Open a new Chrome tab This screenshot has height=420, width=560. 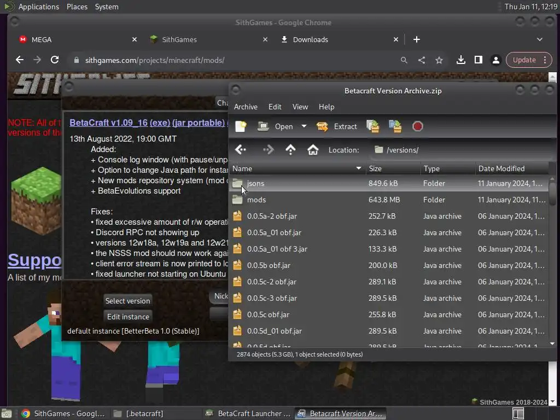tap(416, 39)
